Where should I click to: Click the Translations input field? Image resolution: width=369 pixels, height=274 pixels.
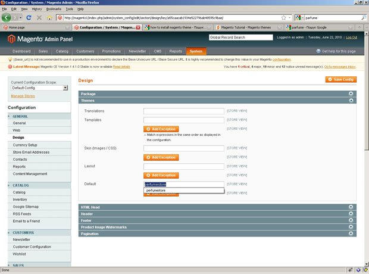tap(184, 111)
